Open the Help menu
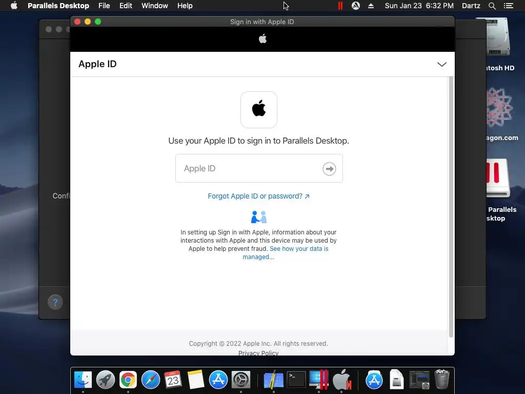525x394 pixels. [x=185, y=6]
